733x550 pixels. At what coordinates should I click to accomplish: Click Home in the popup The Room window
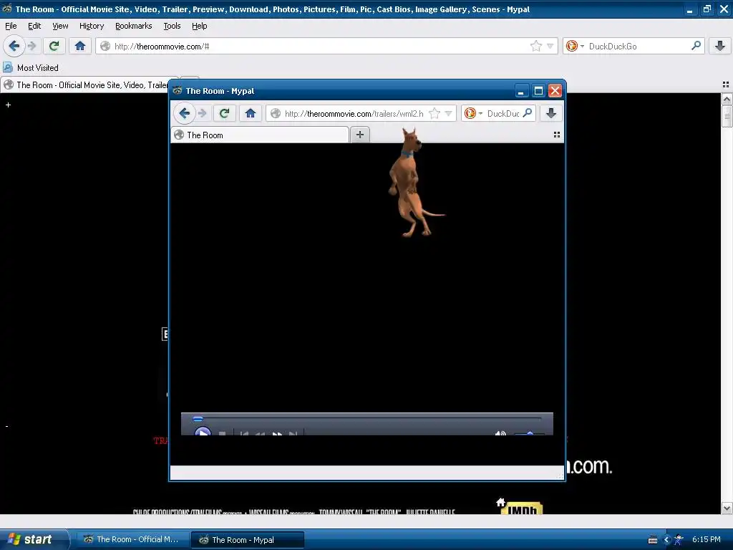click(250, 113)
